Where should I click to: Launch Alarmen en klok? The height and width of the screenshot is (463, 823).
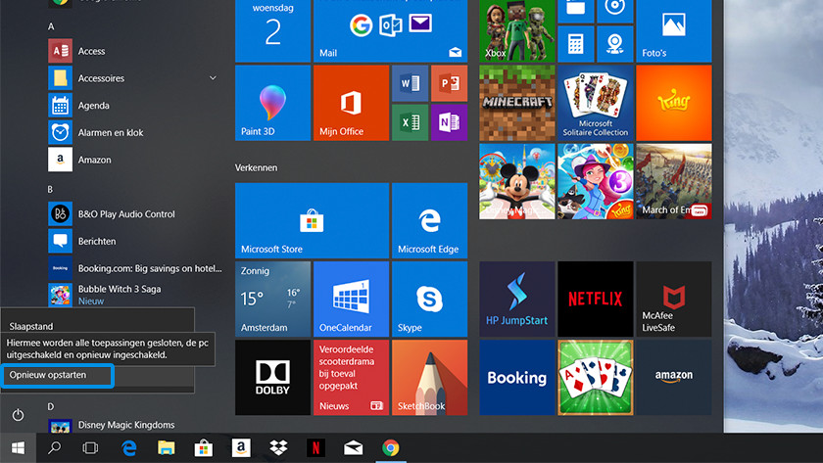(x=134, y=133)
